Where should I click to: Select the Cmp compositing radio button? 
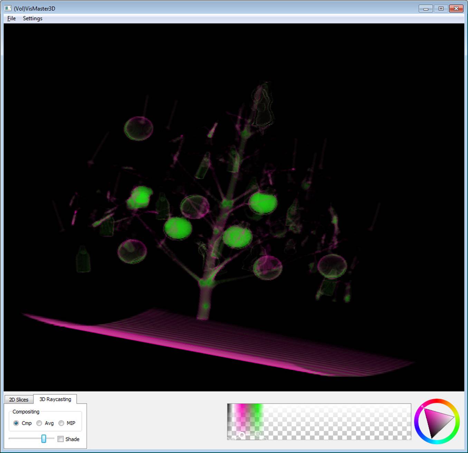(x=16, y=423)
